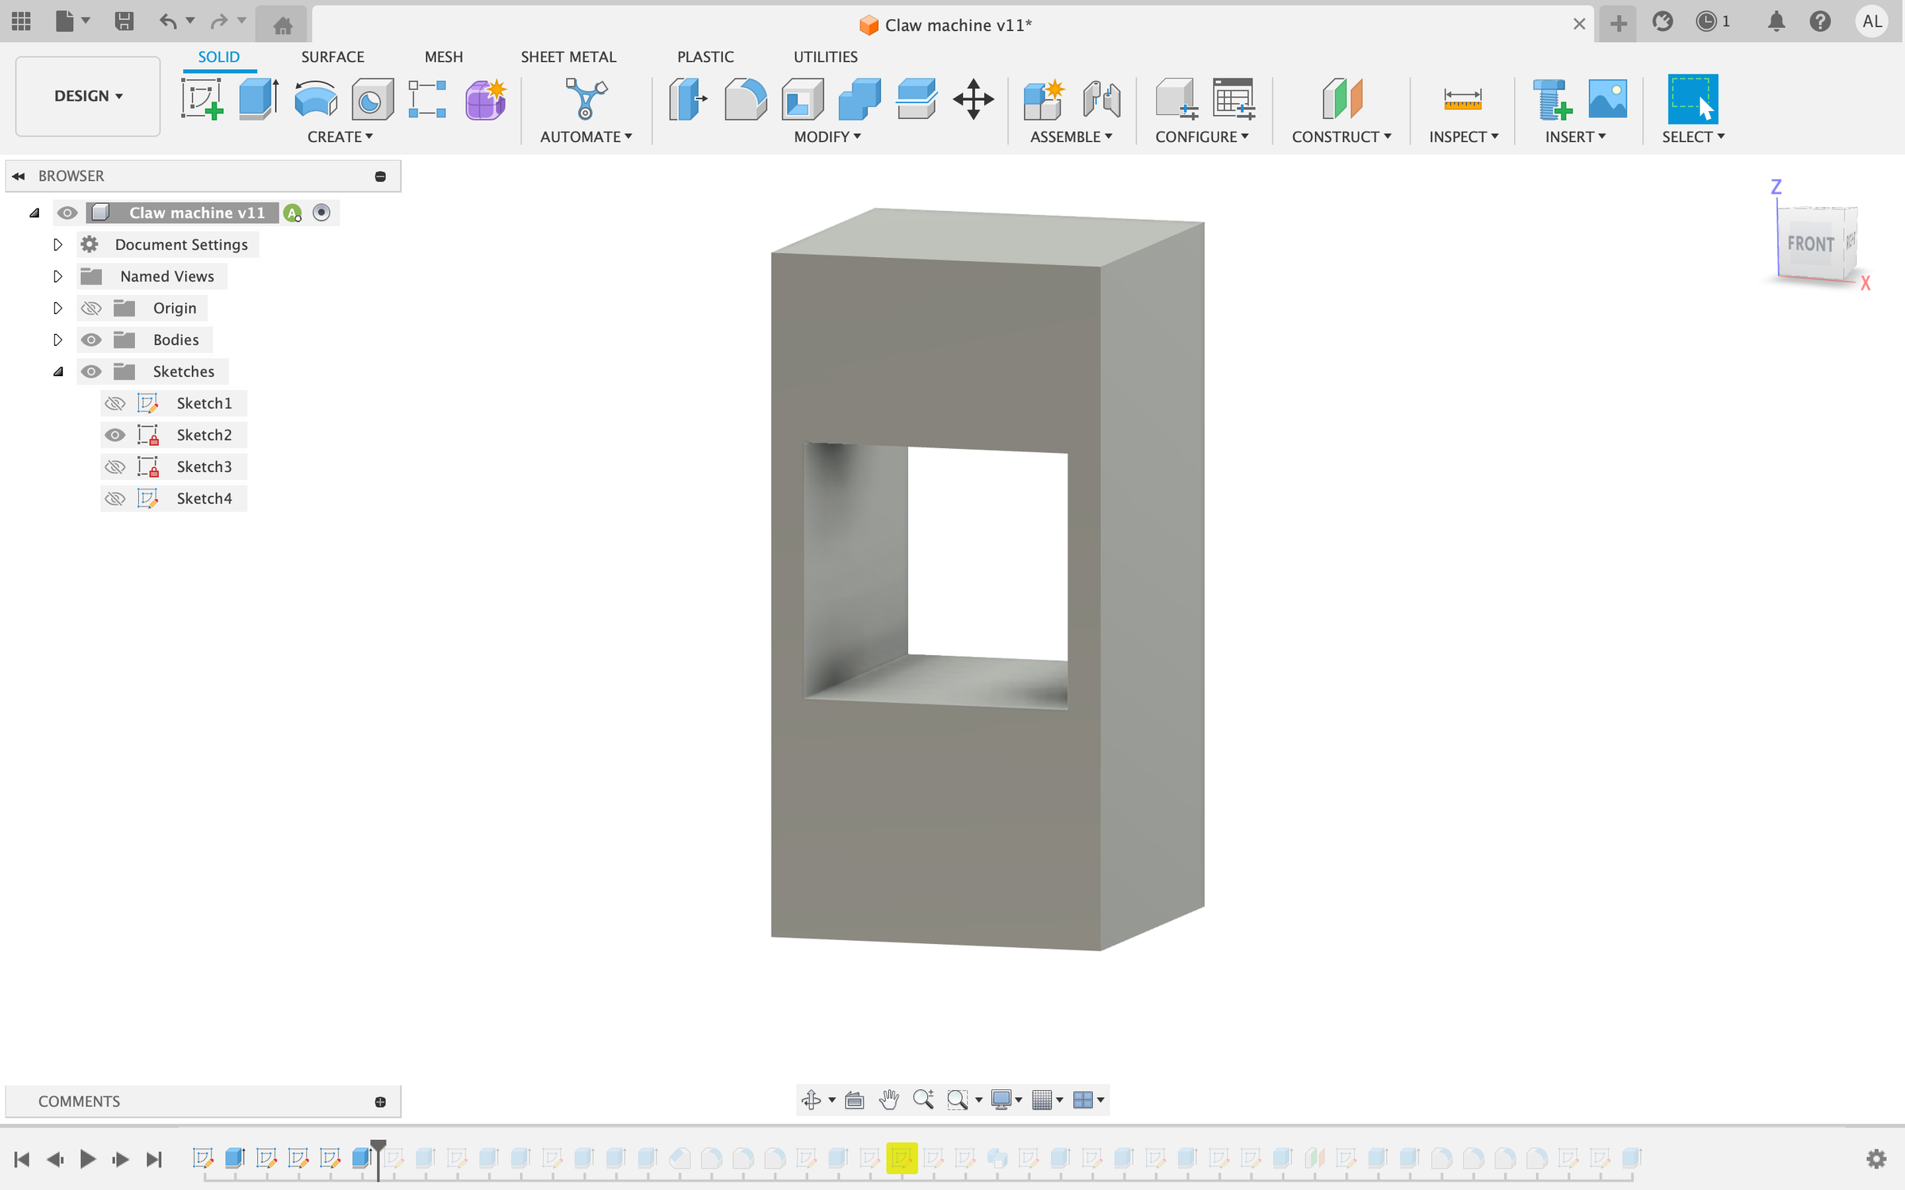Screen dimensions: 1905x1190
Task: Switch to the SURFACE tab
Action: [x=333, y=56]
